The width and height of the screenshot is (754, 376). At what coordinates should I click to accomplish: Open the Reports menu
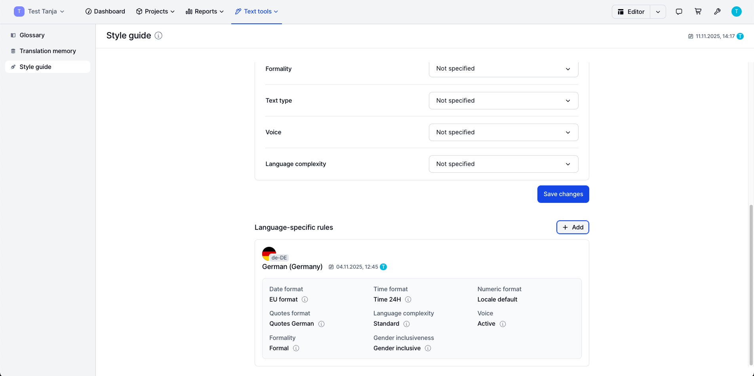[x=205, y=11]
